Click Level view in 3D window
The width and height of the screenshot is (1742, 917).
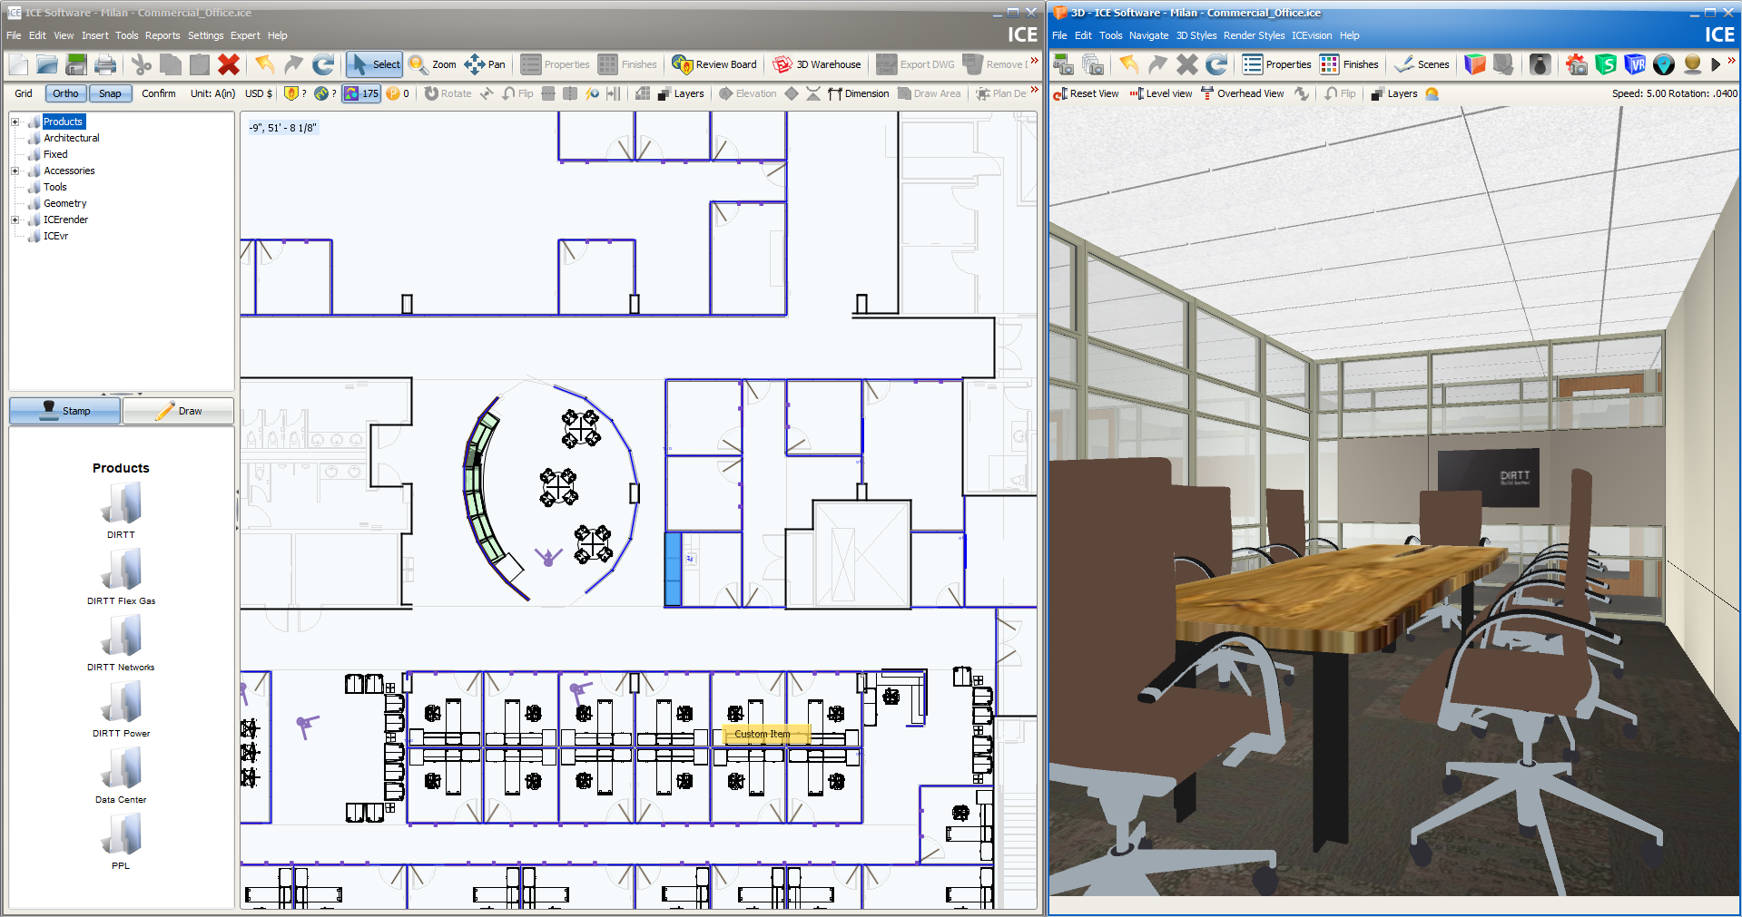1161,93
